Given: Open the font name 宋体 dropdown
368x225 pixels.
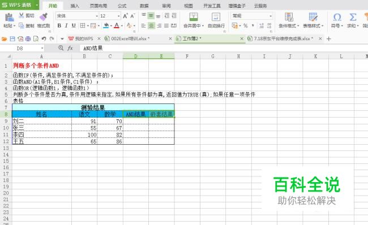Looking at the screenshot, I should (97, 16).
